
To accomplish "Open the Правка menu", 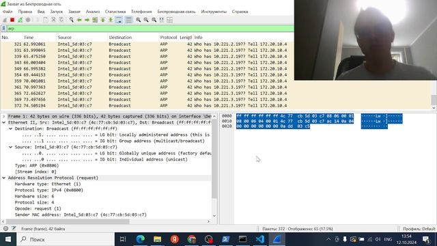I will click(25, 12).
